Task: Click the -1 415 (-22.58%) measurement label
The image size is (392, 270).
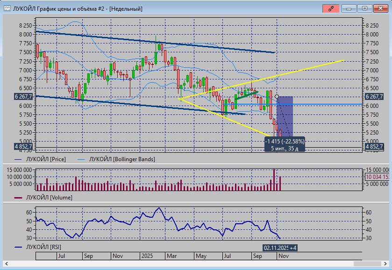Action: (x=285, y=141)
